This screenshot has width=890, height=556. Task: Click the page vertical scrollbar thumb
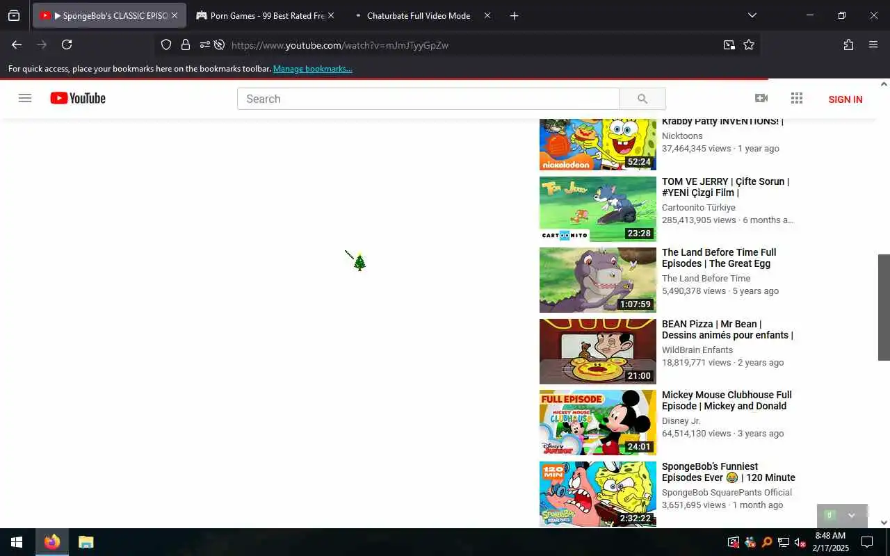(884, 307)
